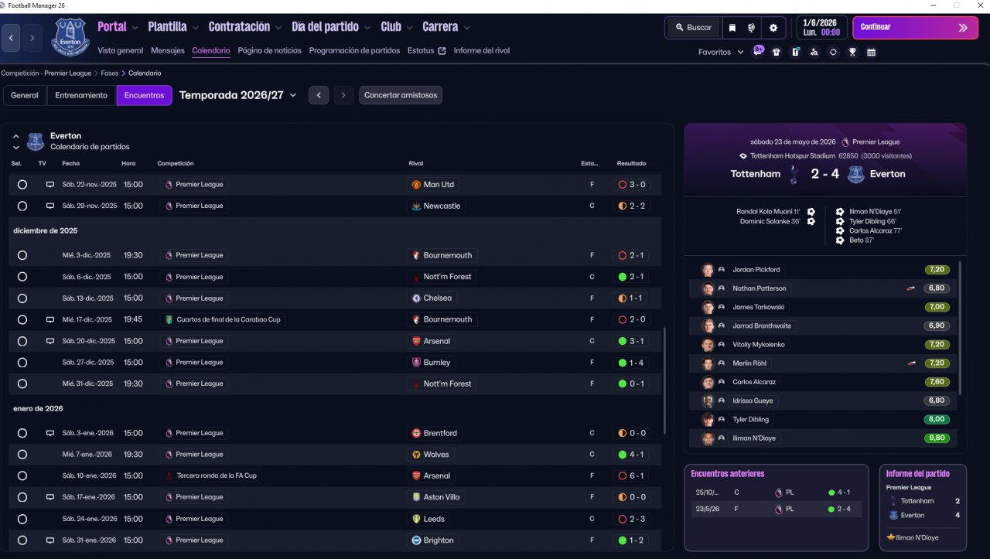This screenshot has width=990, height=559.
Task: Click the scouting magnifier-person icon
Action: click(814, 53)
